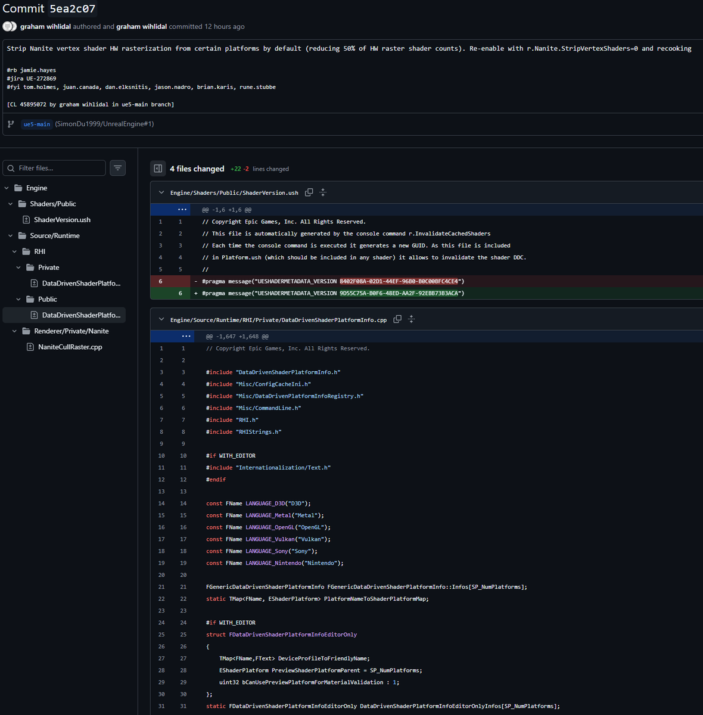Click the ellipsis hunk expander in ShaderVersion.ush
The height and width of the screenshot is (715, 703).
(182, 210)
